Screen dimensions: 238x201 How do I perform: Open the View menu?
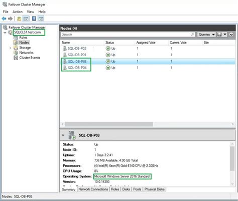click(30, 12)
